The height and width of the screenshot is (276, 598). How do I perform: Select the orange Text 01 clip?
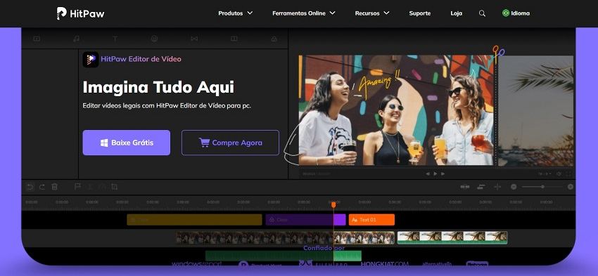371,220
